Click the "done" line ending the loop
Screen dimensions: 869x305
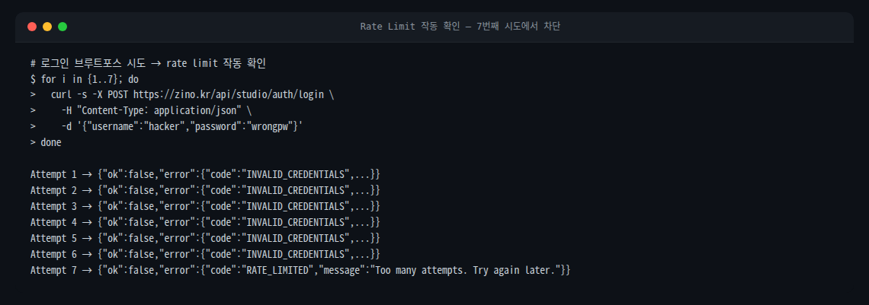pyautogui.click(x=50, y=142)
